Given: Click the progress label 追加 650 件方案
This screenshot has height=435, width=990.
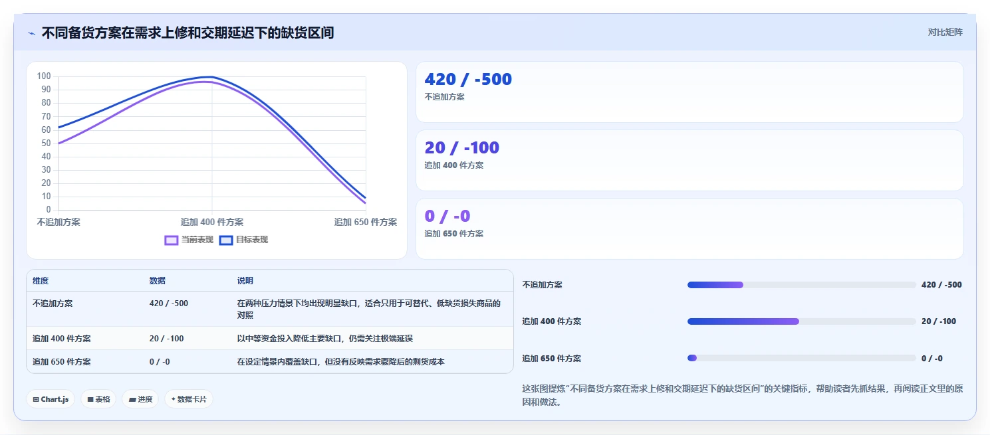Looking at the screenshot, I should [x=552, y=359].
